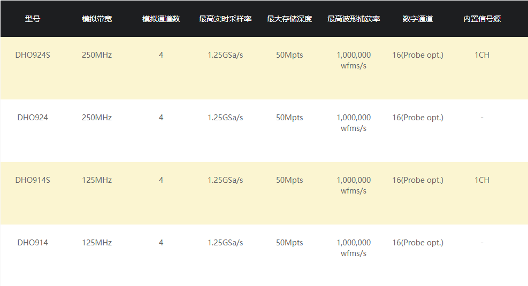528x286 pixels.
Task: Click 50Mpts in the DHO924 row
Action: pyautogui.click(x=289, y=118)
